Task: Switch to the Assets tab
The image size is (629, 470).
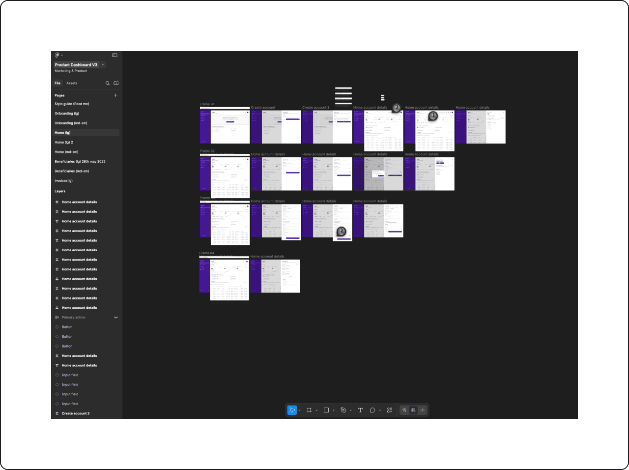Action: pyautogui.click(x=72, y=83)
